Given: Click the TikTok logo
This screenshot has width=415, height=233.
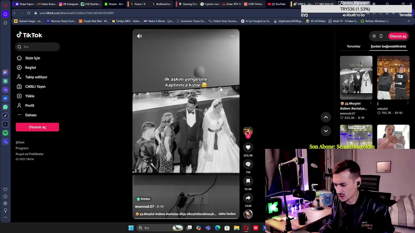Looking at the screenshot, I should click(x=29, y=35).
